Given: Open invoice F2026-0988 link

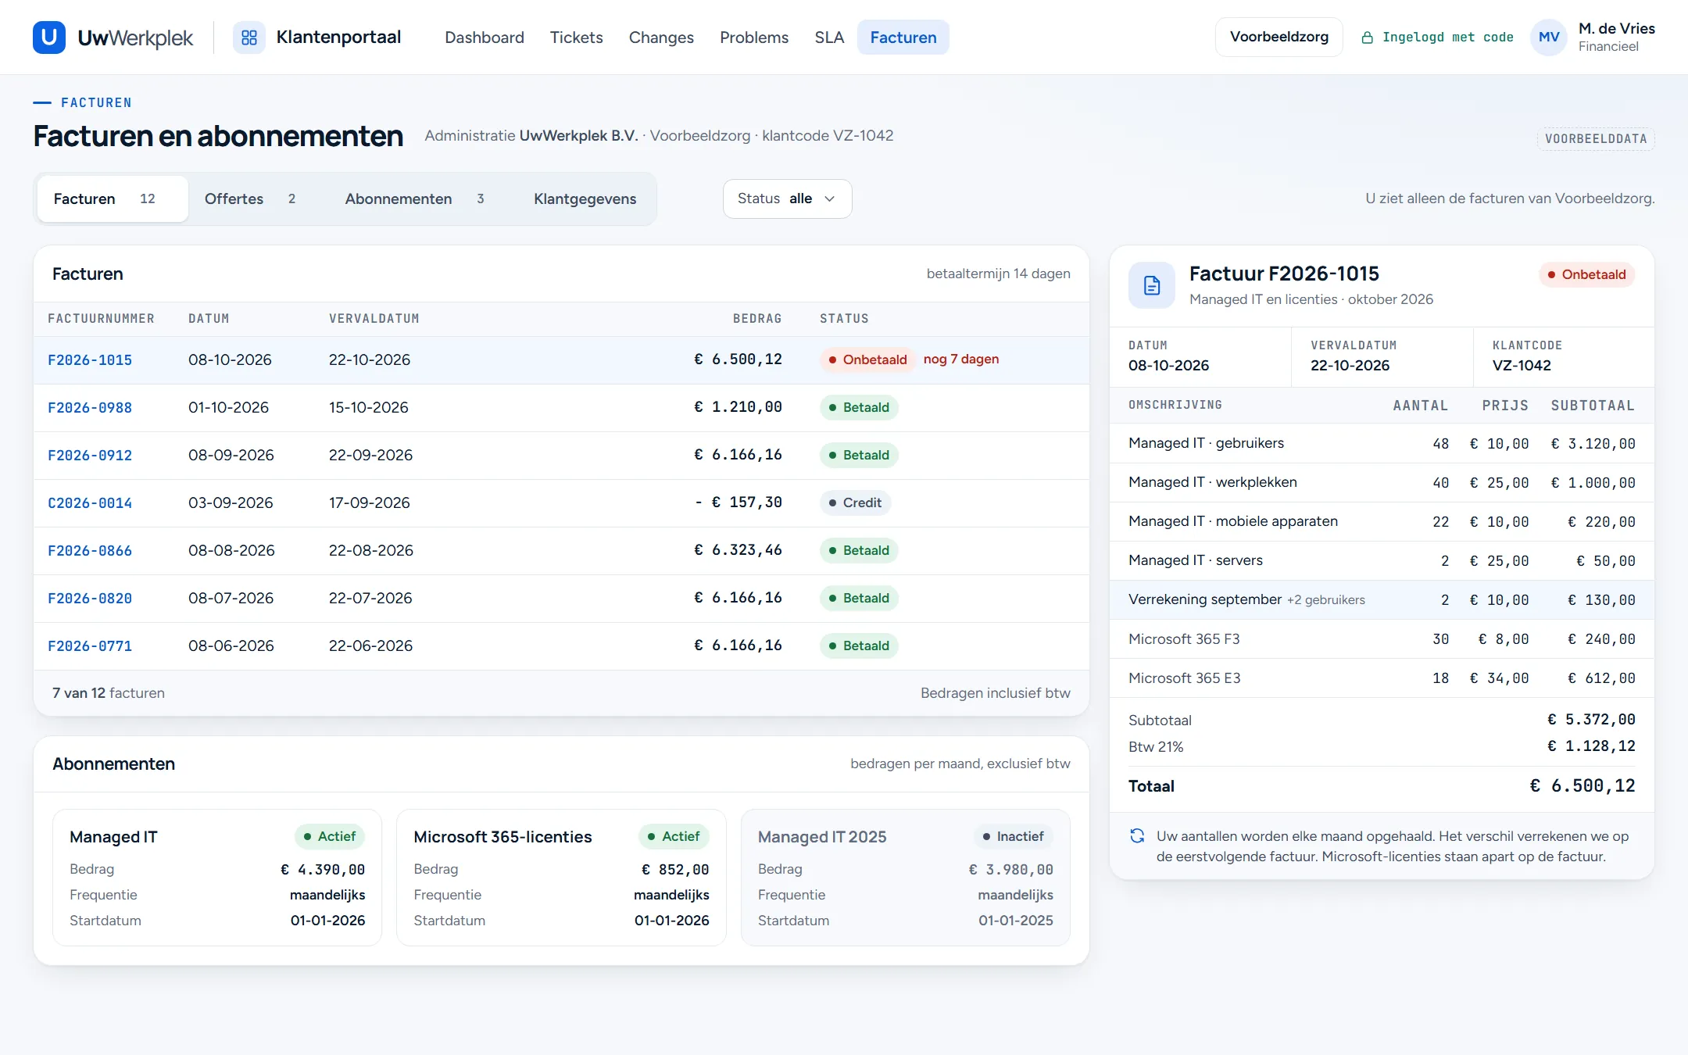Looking at the screenshot, I should pos(90,408).
